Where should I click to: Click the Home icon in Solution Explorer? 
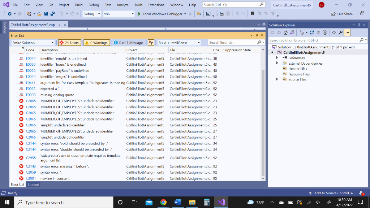point(286,32)
